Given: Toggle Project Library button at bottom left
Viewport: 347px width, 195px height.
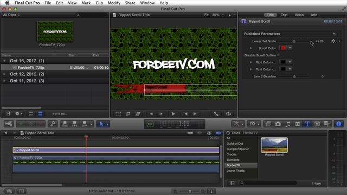Looking at the screenshot, I should [x=9, y=191].
